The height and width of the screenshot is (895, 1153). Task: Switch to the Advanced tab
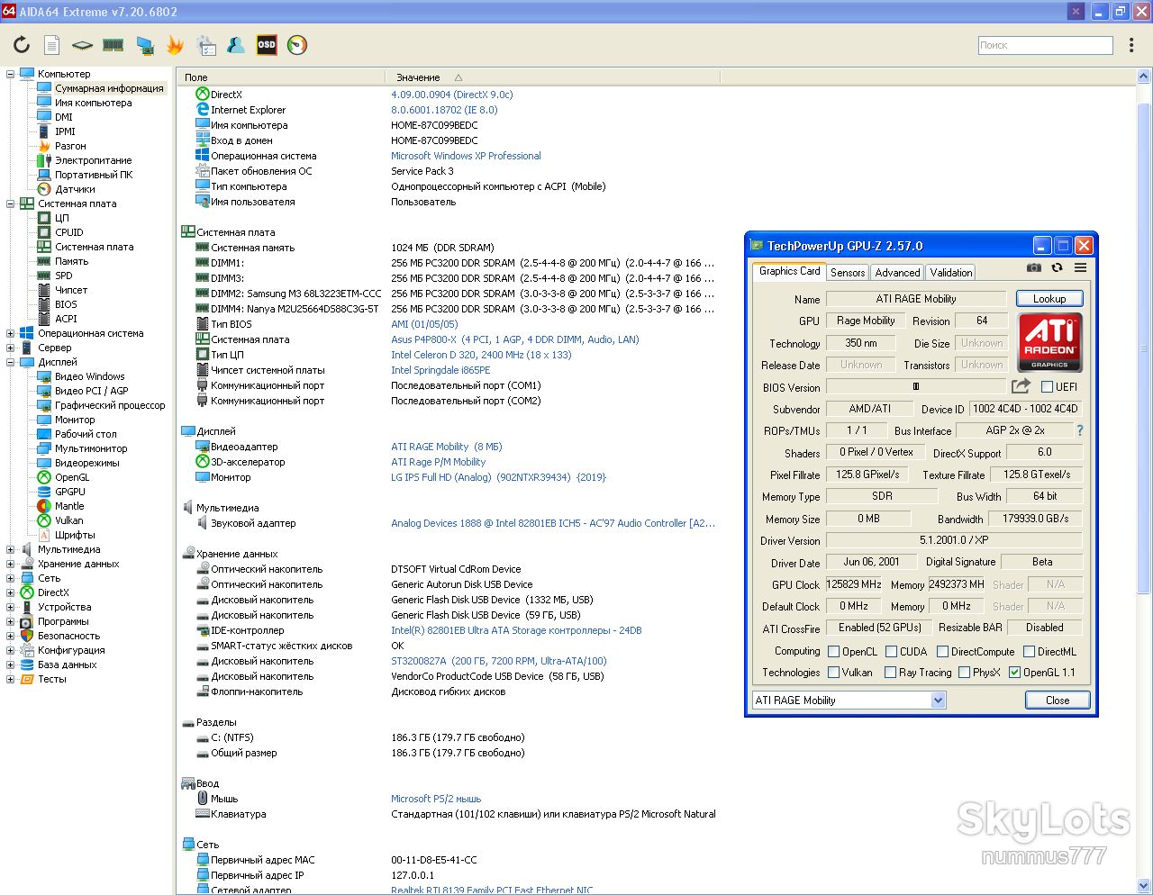897,273
